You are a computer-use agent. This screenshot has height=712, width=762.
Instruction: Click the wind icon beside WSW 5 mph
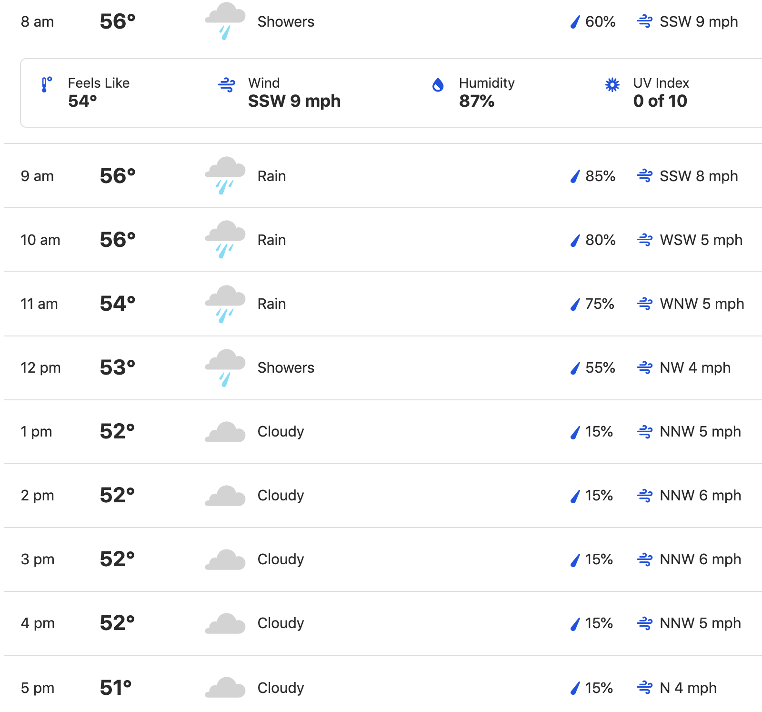645,240
